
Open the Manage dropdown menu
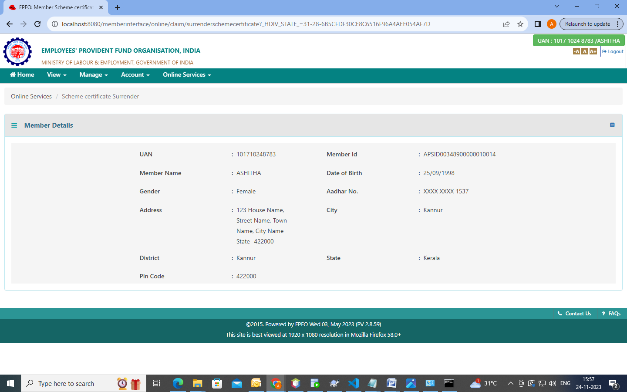(x=94, y=75)
